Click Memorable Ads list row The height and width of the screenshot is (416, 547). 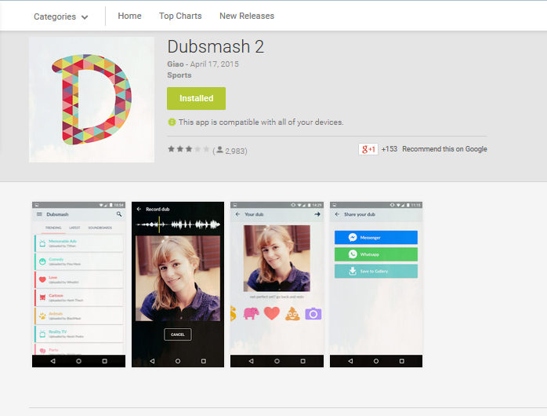coord(79,243)
